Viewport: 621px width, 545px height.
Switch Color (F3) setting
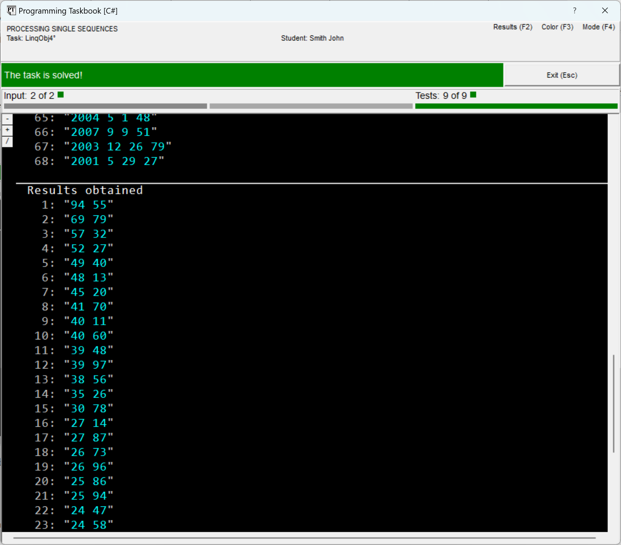click(x=557, y=27)
